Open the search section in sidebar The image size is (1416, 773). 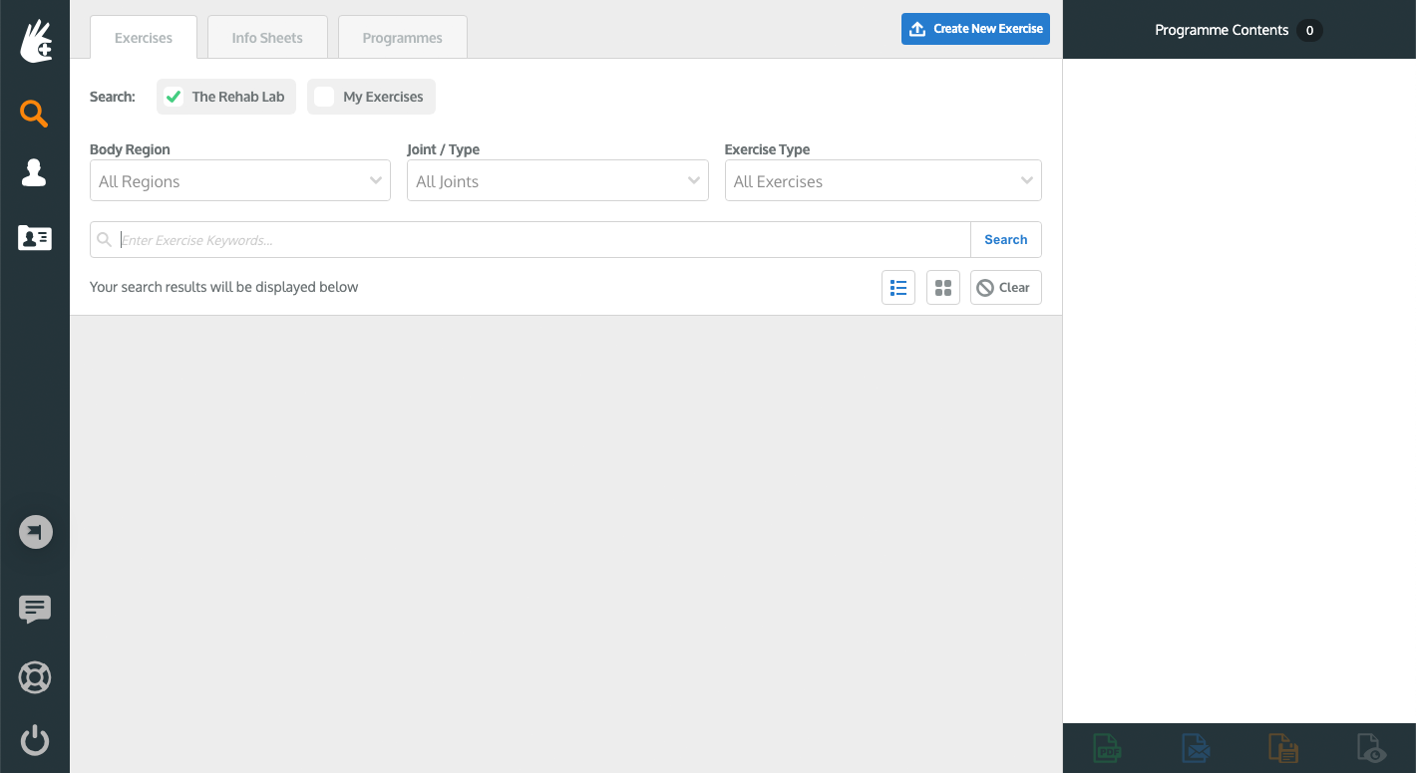tap(34, 114)
